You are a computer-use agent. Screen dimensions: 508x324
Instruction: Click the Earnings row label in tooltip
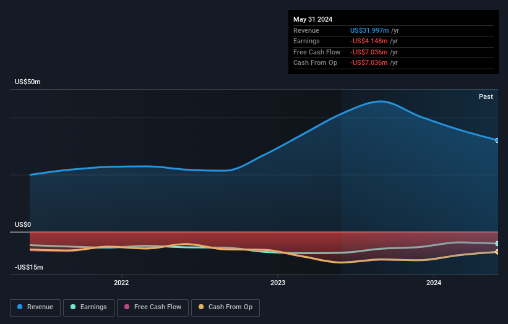click(306, 41)
